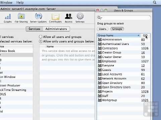This screenshot has width=161, height=120.
Task: Select the Guests group name
Action: (107, 70)
